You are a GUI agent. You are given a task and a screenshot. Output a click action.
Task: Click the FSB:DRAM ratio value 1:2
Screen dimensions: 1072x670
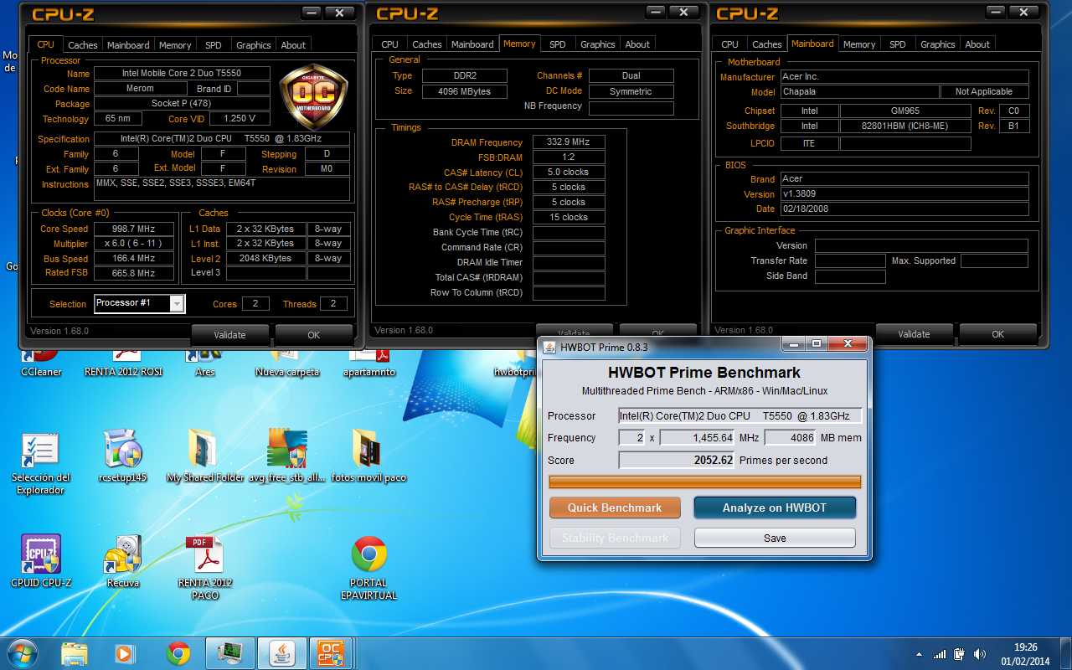pos(569,157)
